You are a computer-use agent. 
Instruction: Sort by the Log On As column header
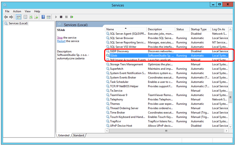(x=219, y=29)
